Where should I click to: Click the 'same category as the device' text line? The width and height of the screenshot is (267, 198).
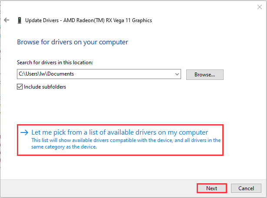click(64, 147)
